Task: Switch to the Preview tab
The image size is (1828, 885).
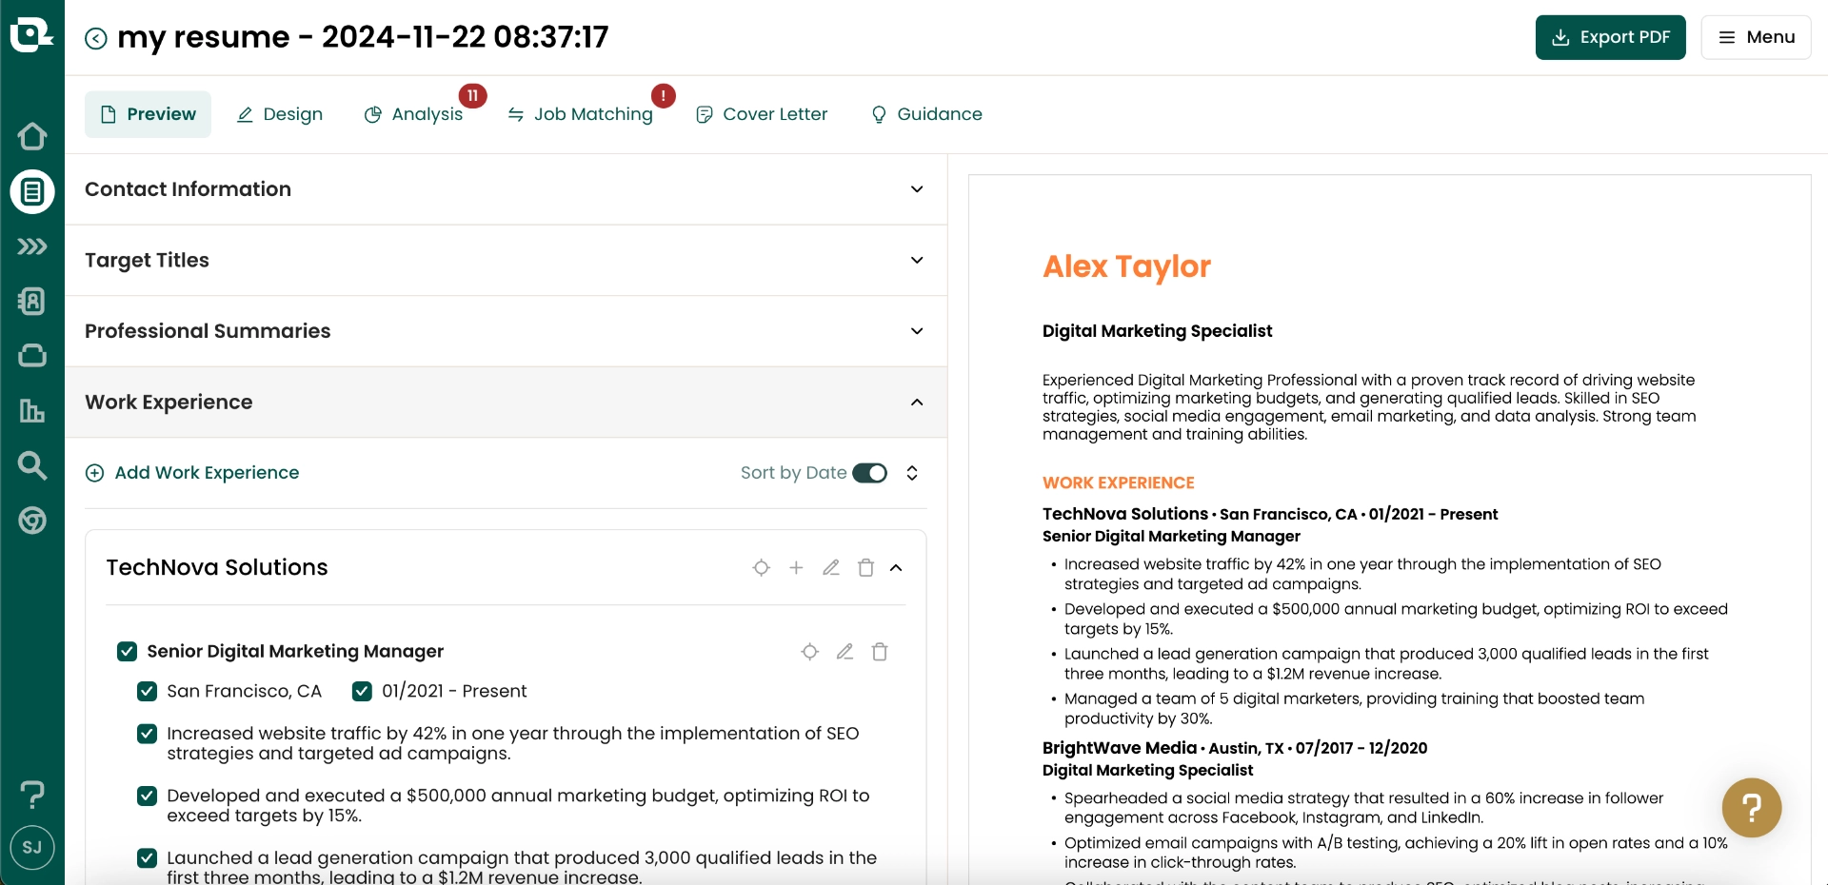Action: pyautogui.click(x=148, y=114)
